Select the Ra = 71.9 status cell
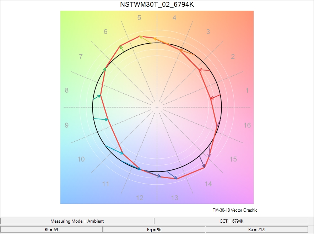Screen dimensions: 314x234 pos(257,230)
